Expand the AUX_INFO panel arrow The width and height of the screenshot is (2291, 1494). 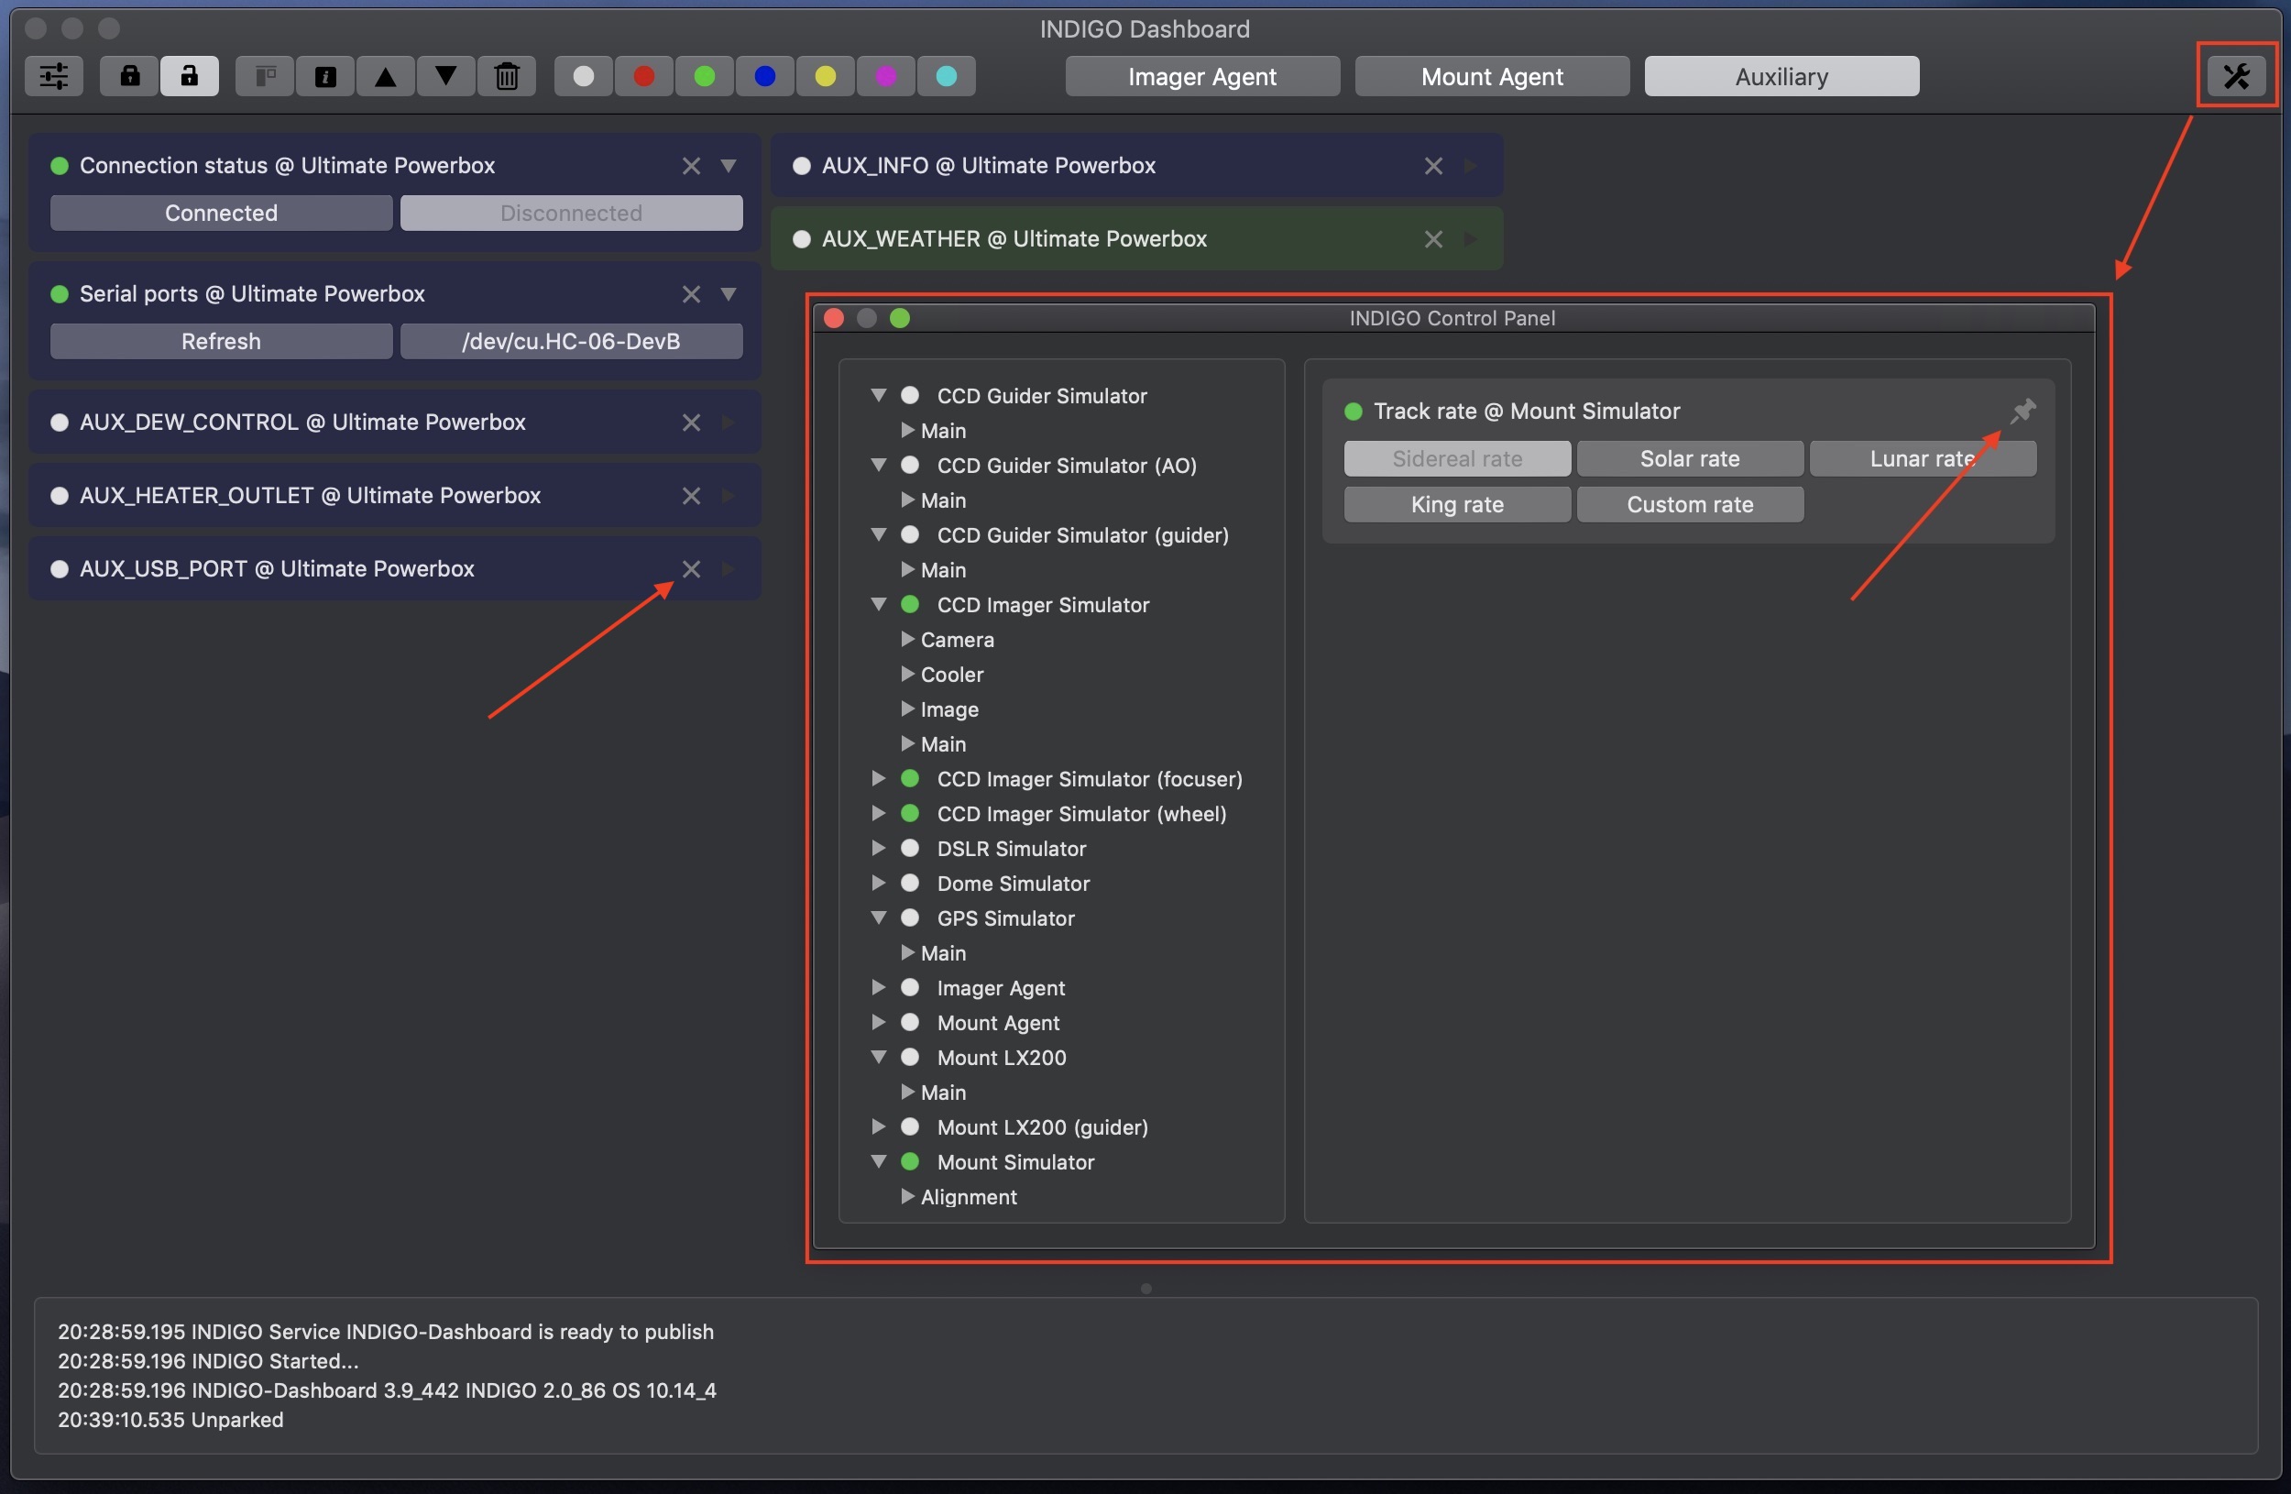point(1471,166)
